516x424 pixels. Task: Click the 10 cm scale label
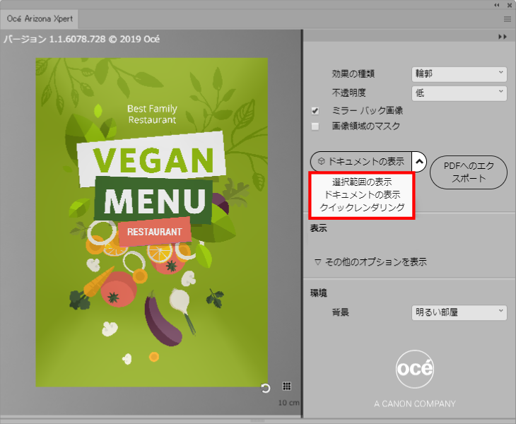pyautogui.click(x=288, y=403)
